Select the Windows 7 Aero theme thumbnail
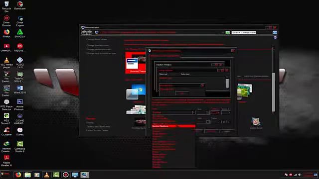This screenshot has height=179, width=319. coord(136,92)
